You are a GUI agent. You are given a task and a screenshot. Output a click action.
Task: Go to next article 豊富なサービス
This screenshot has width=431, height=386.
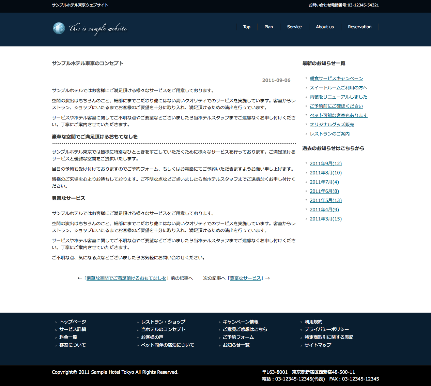point(245,278)
